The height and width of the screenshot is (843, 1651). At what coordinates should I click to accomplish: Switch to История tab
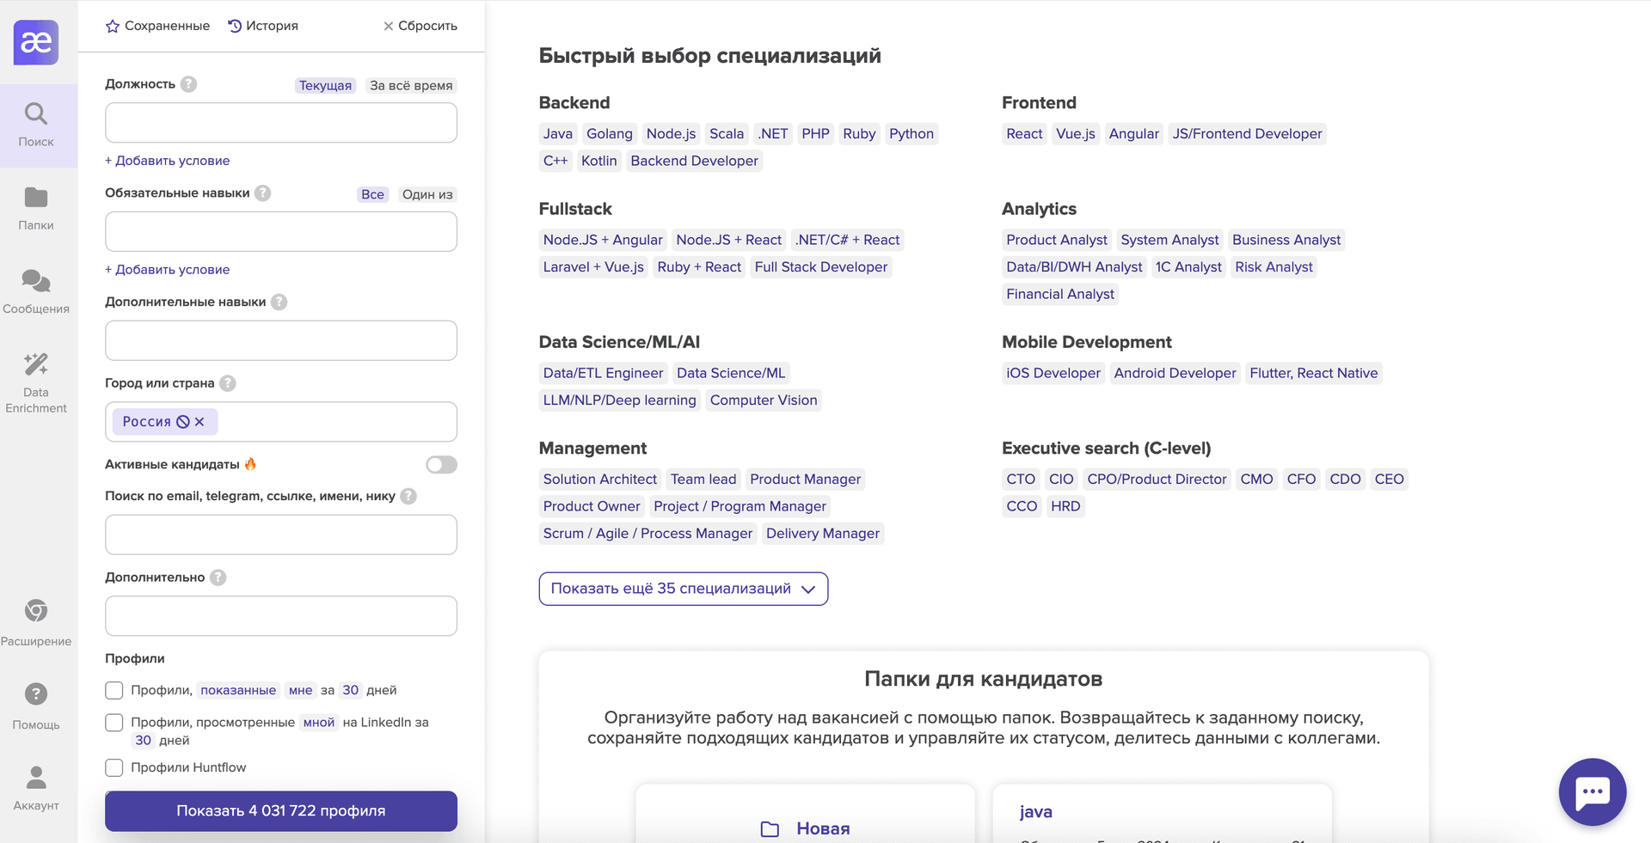[x=263, y=26]
